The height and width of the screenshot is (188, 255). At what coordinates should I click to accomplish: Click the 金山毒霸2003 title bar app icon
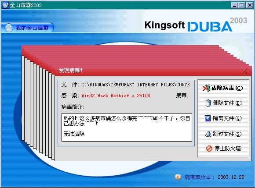pos(5,5)
